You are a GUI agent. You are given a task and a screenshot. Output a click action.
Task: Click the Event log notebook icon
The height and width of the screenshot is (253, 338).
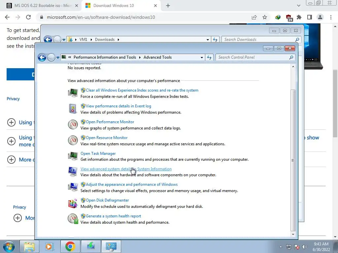click(x=73, y=108)
